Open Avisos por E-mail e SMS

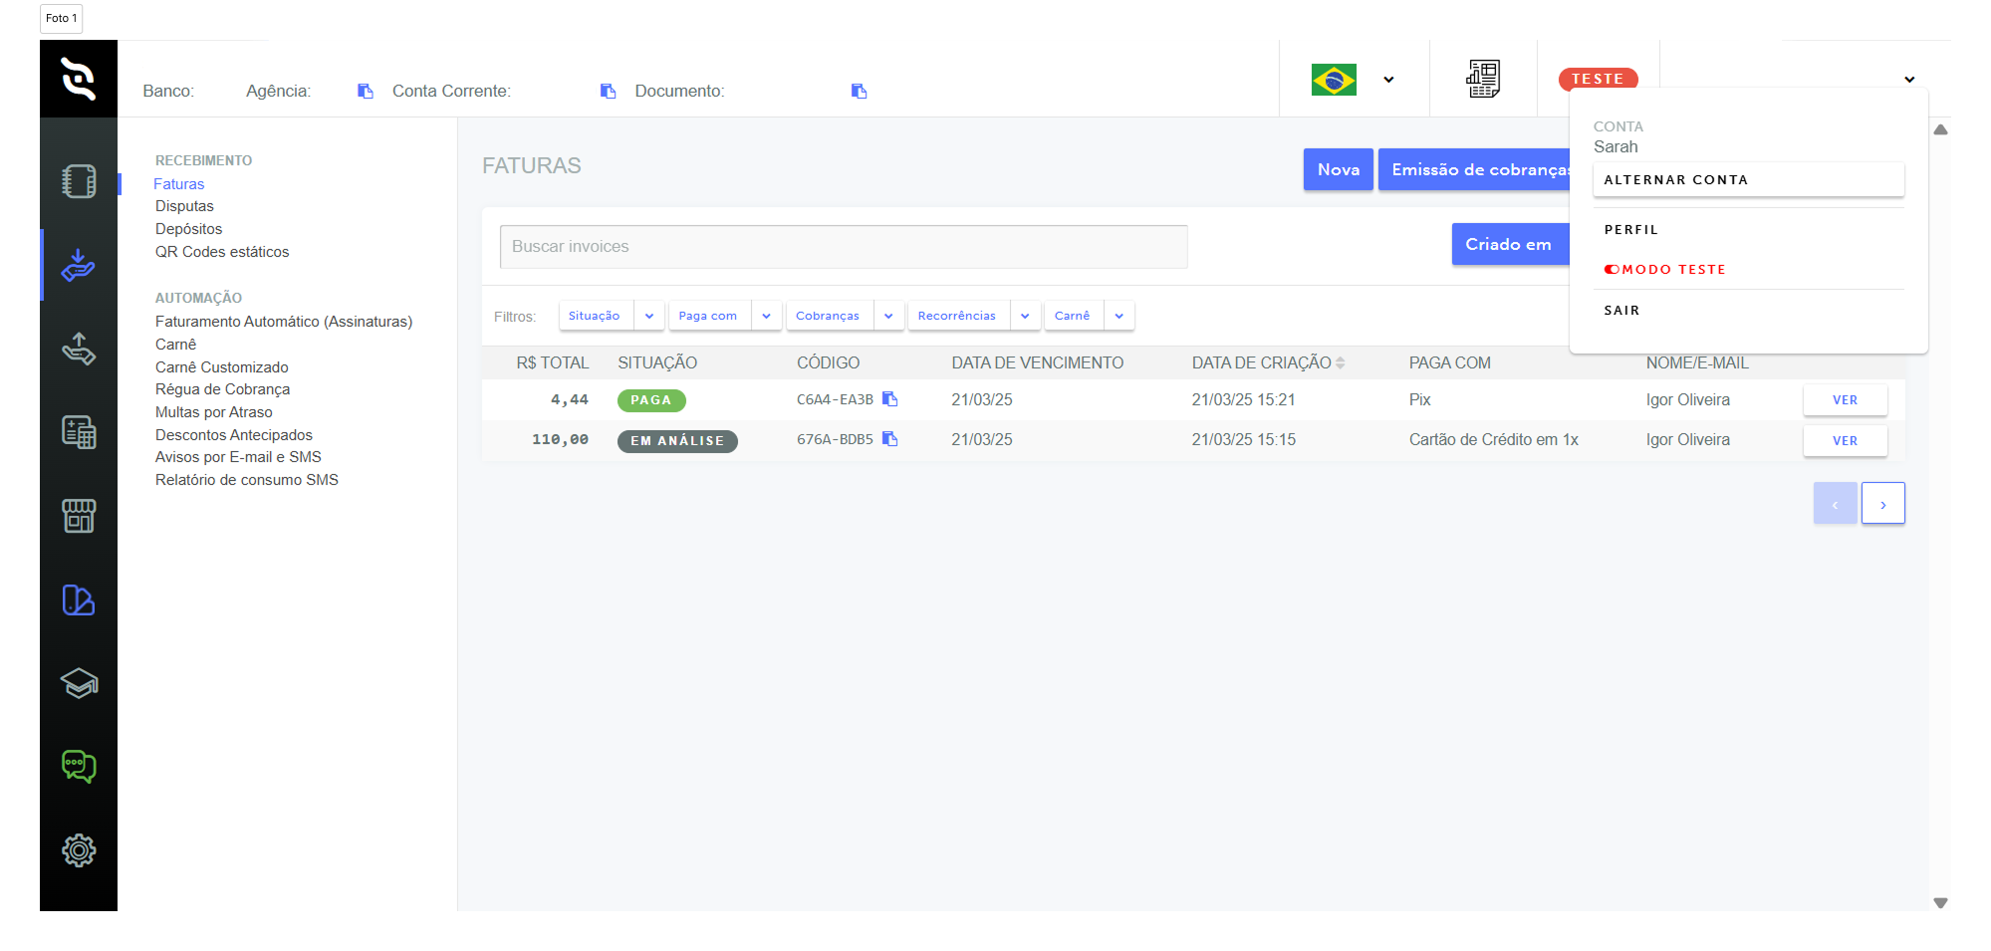pos(238,457)
